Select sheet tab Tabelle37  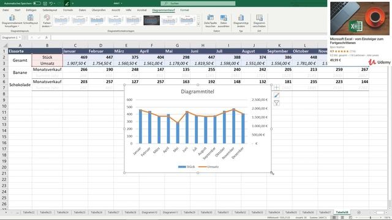point(325,213)
